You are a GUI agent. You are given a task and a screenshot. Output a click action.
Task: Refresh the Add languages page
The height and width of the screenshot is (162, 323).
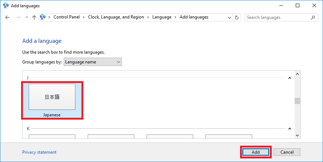(237, 18)
